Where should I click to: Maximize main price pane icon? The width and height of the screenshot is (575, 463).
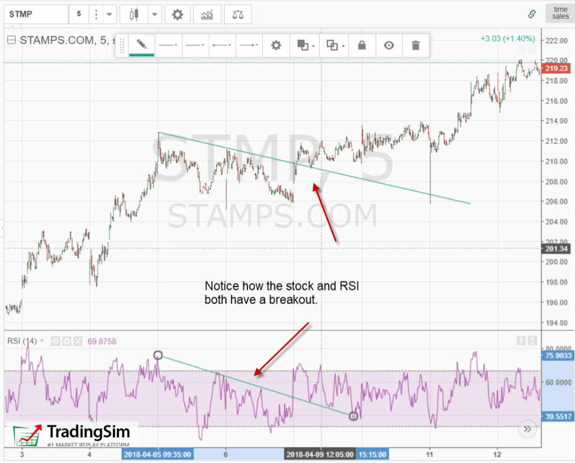click(x=532, y=50)
